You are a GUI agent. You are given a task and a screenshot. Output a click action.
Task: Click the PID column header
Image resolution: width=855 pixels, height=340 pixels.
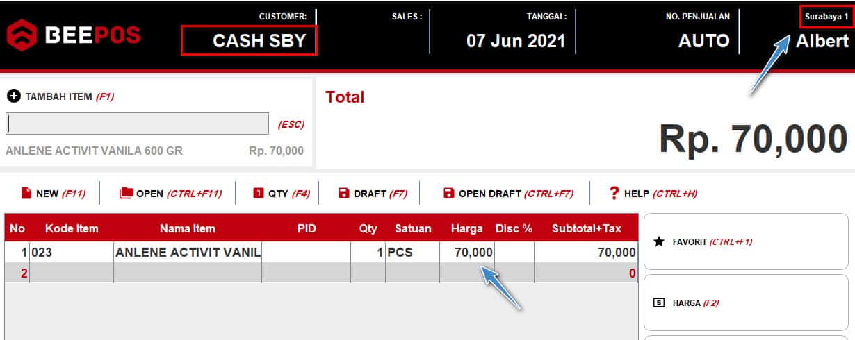[307, 228]
